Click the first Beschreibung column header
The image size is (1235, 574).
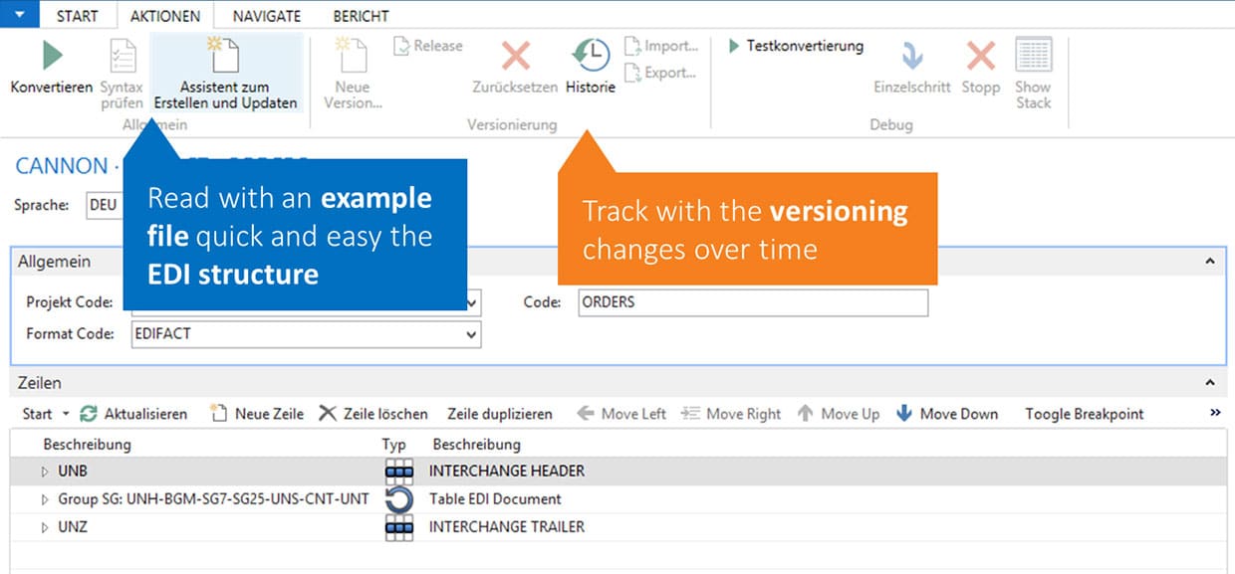pyautogui.click(x=87, y=444)
